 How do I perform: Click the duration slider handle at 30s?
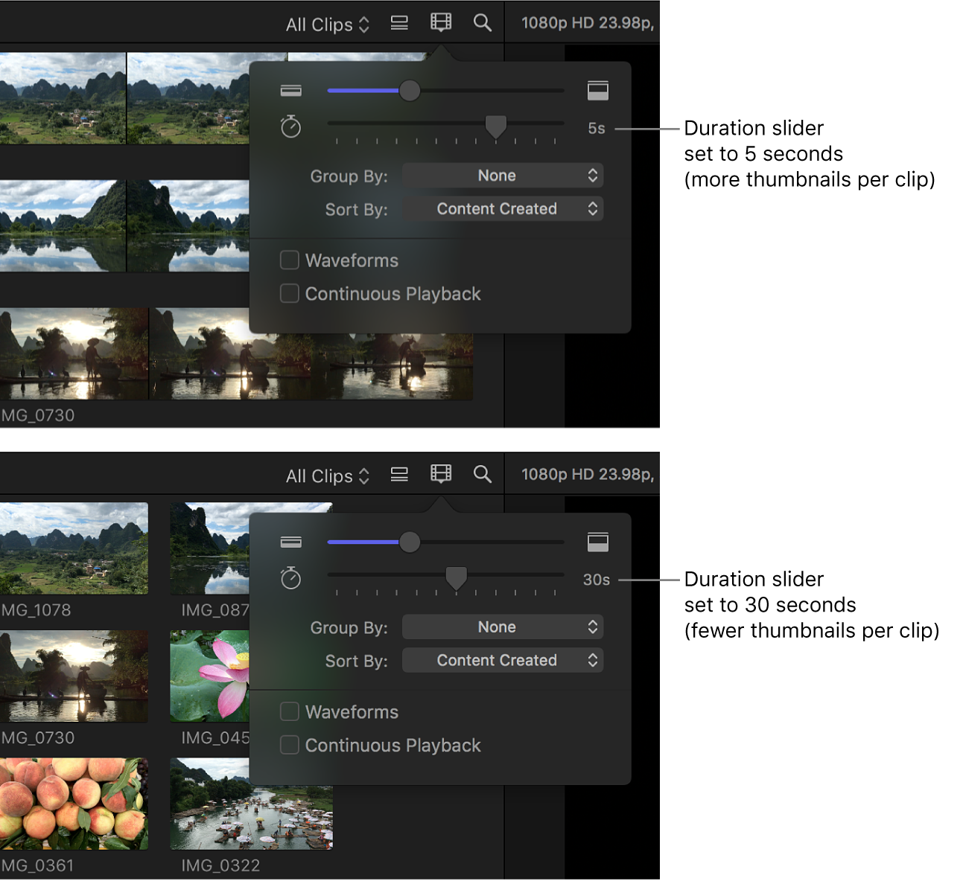click(x=456, y=577)
